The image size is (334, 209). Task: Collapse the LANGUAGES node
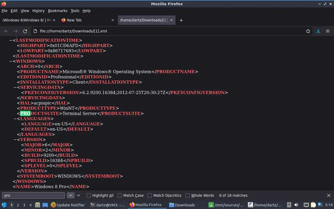[x=15, y=119]
